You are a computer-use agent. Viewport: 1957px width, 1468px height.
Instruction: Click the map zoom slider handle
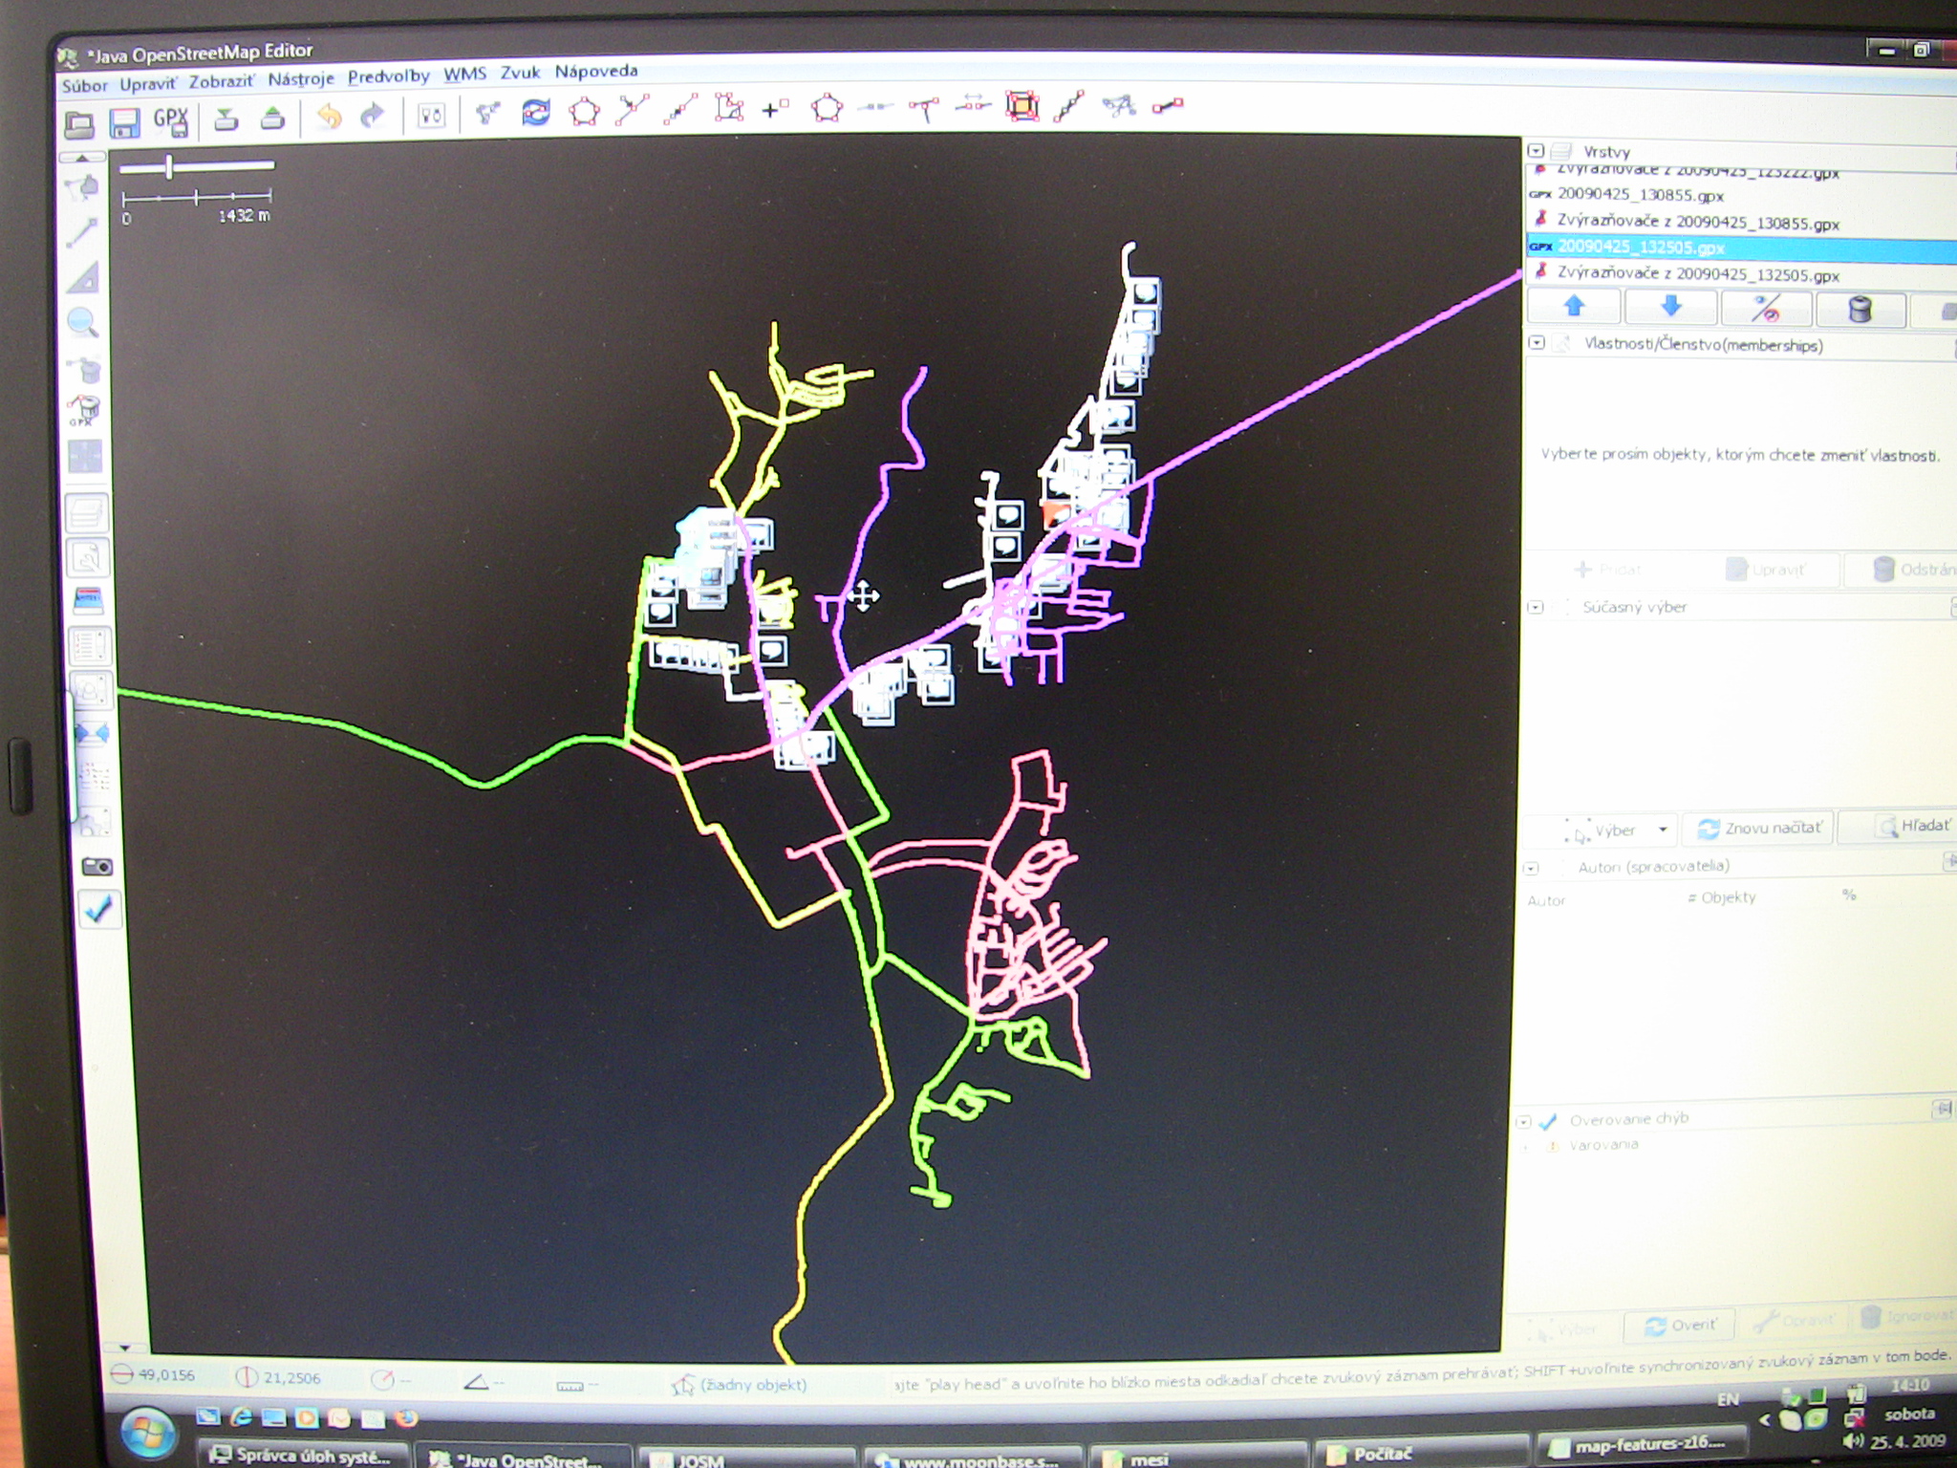click(169, 166)
